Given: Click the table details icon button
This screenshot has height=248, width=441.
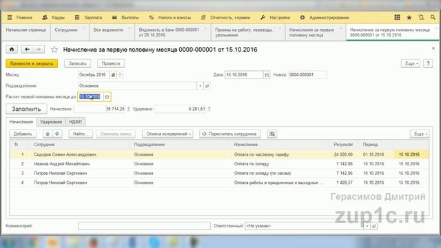Looking at the screenshot, I should click(x=272, y=134).
